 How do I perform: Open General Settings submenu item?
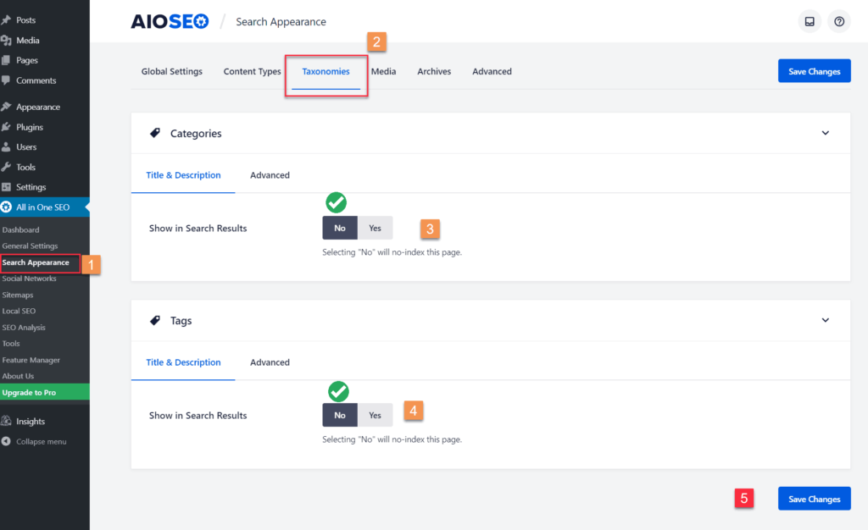(30, 246)
